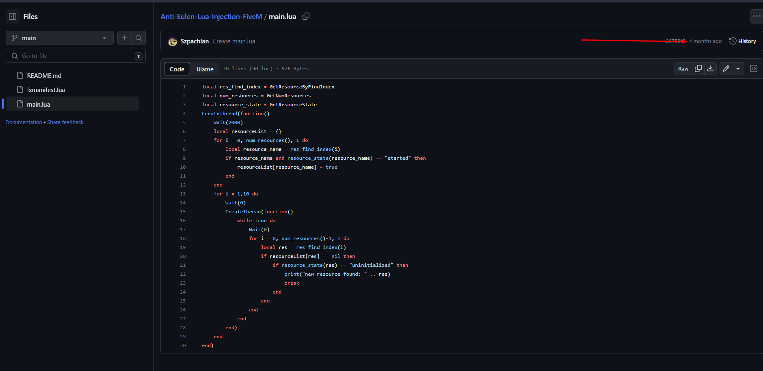Edit this file with pencil icon
This screenshot has height=371, width=763.
pos(726,69)
